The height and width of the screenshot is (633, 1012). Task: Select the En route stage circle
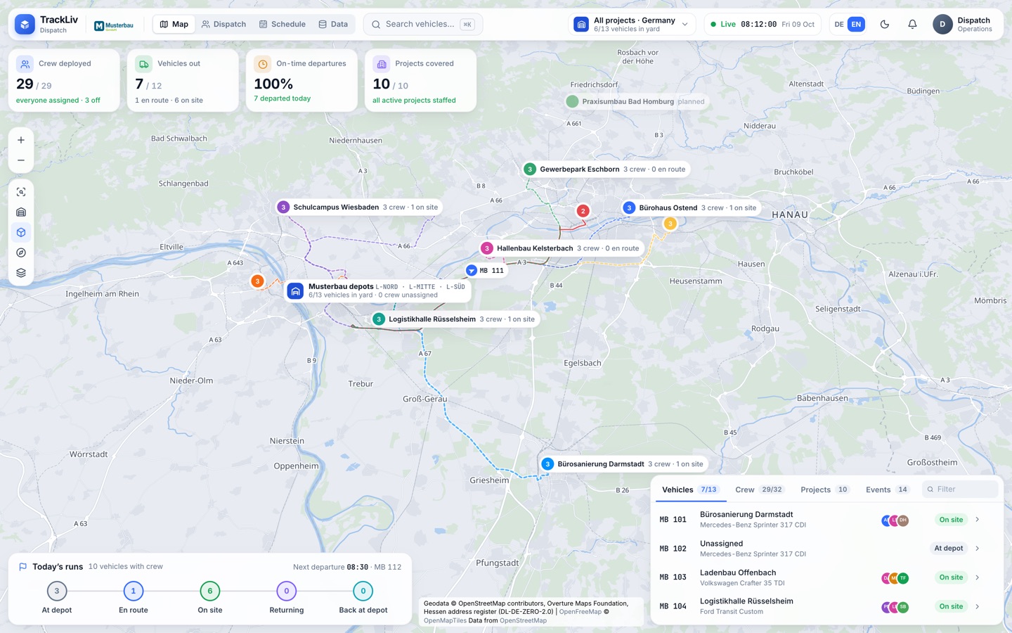[x=134, y=591]
